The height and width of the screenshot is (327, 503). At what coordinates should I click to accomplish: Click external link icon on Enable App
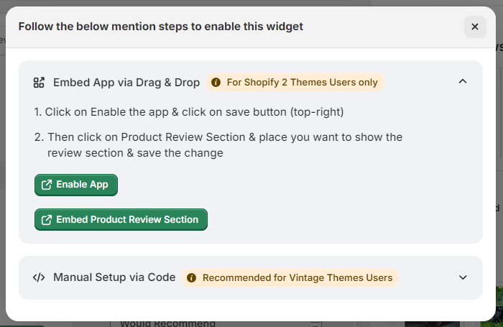point(47,185)
